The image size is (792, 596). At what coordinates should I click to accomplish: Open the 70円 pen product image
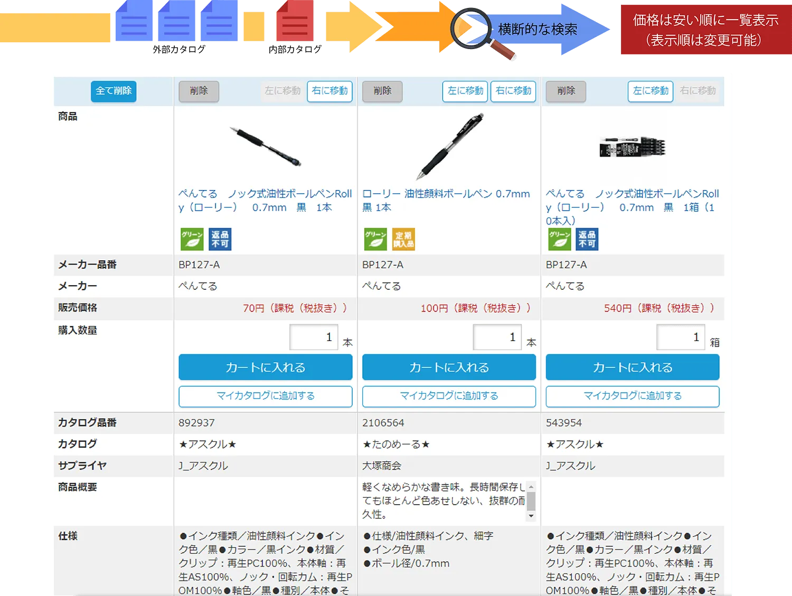click(x=266, y=146)
